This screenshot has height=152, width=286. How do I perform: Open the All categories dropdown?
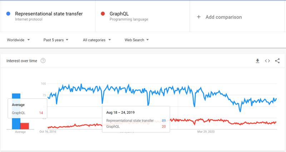point(97,40)
